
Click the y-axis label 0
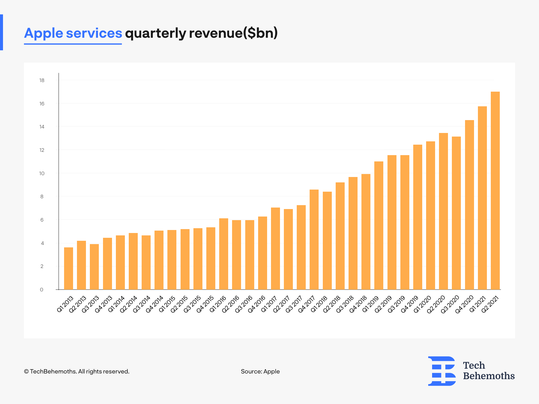(x=42, y=290)
